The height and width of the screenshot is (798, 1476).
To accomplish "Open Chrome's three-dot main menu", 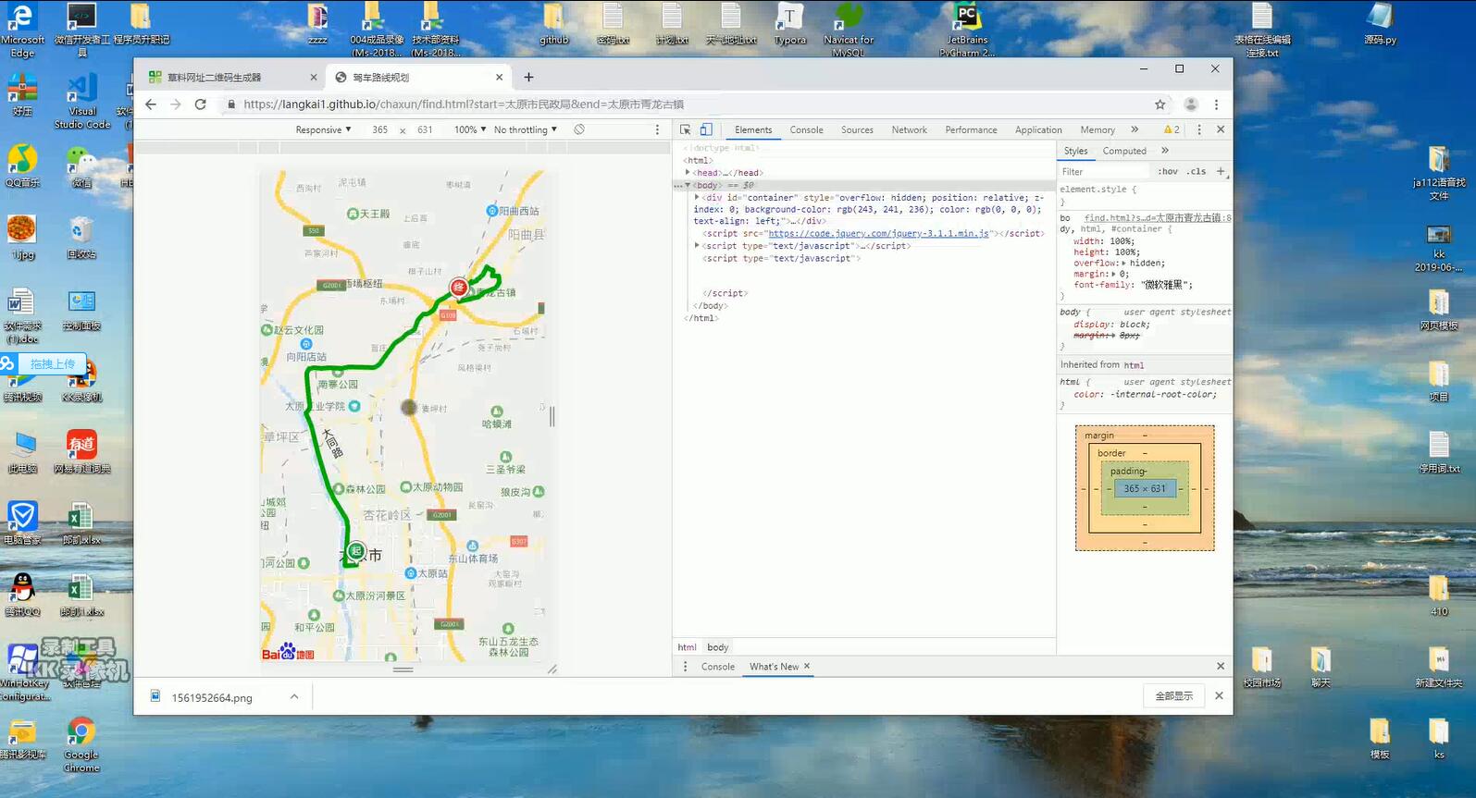I will pos(1216,104).
